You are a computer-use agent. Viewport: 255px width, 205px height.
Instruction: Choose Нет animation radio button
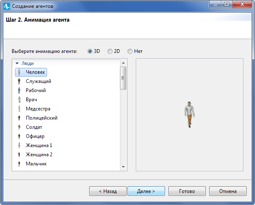coord(130,51)
